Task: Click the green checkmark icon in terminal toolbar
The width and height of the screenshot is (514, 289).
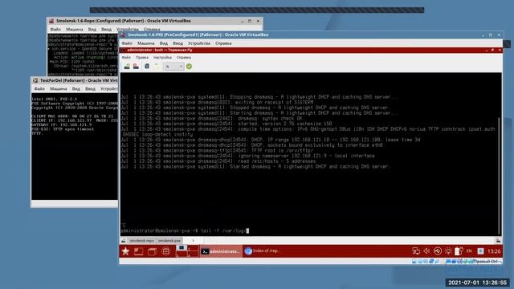Action: tap(190, 67)
